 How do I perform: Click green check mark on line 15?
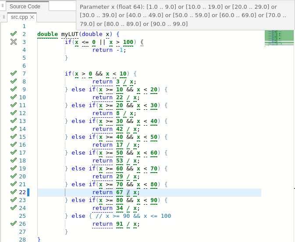14,137
